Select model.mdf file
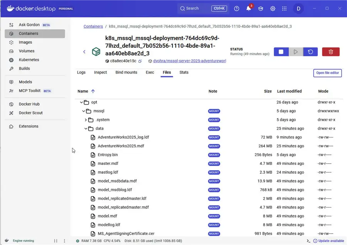Image resolution: width=347 pixels, height=245 pixels. tap(107, 216)
